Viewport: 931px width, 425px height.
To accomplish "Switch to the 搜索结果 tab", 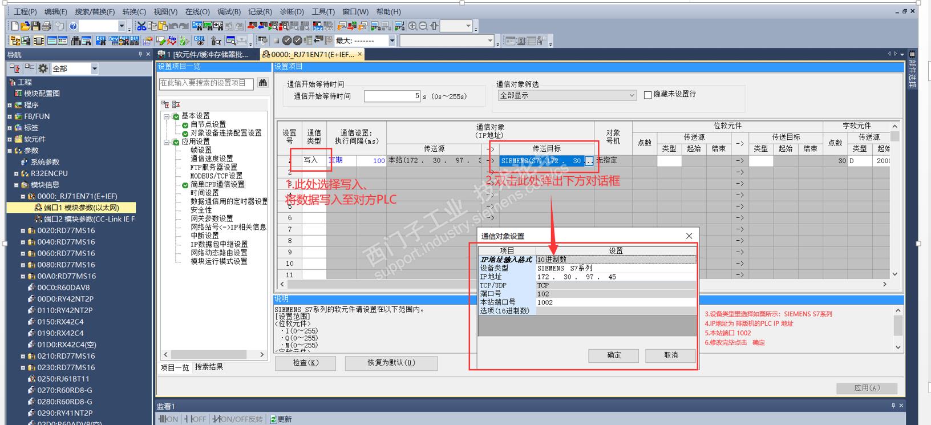I will tap(209, 367).
